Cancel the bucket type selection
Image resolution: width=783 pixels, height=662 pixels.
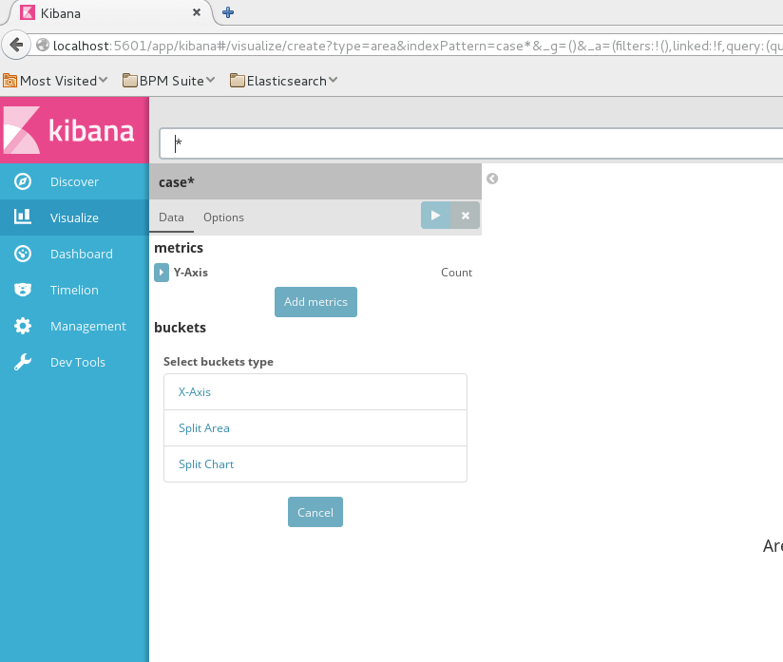tap(315, 512)
